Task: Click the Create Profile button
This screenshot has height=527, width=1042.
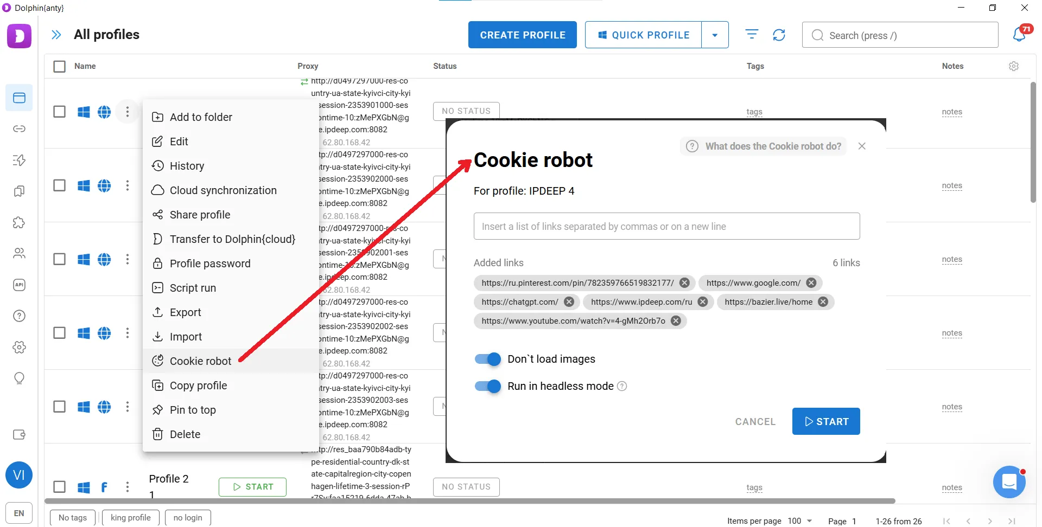Action: pyautogui.click(x=523, y=35)
